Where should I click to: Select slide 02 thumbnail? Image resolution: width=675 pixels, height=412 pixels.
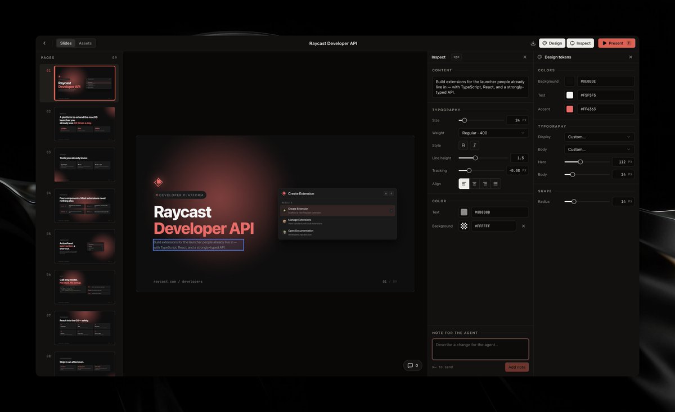(x=85, y=124)
